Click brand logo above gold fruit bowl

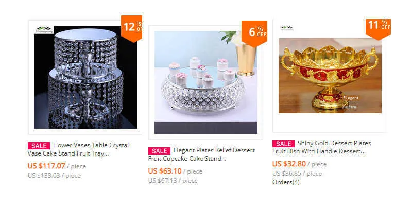point(287,28)
